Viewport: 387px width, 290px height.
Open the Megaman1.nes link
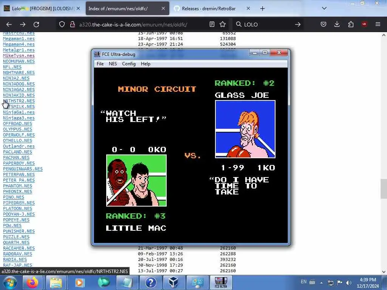coord(19,39)
